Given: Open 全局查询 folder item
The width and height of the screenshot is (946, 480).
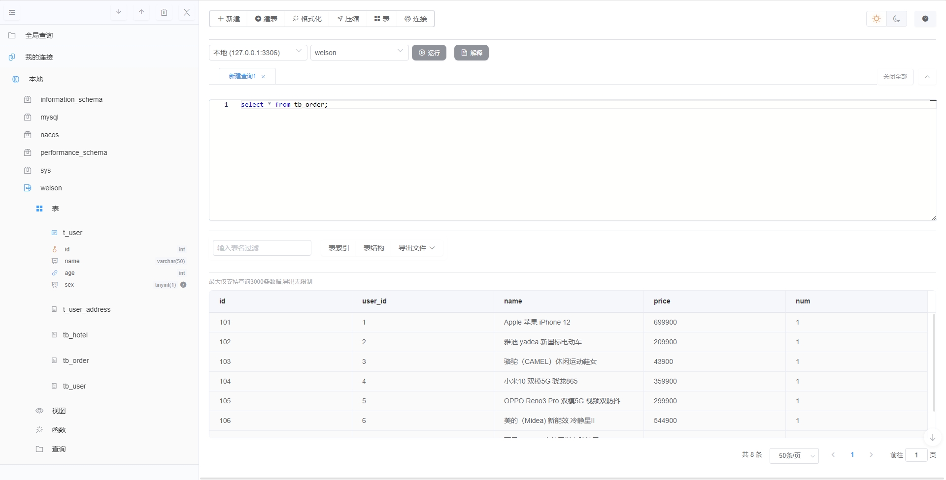Looking at the screenshot, I should tap(99, 35).
